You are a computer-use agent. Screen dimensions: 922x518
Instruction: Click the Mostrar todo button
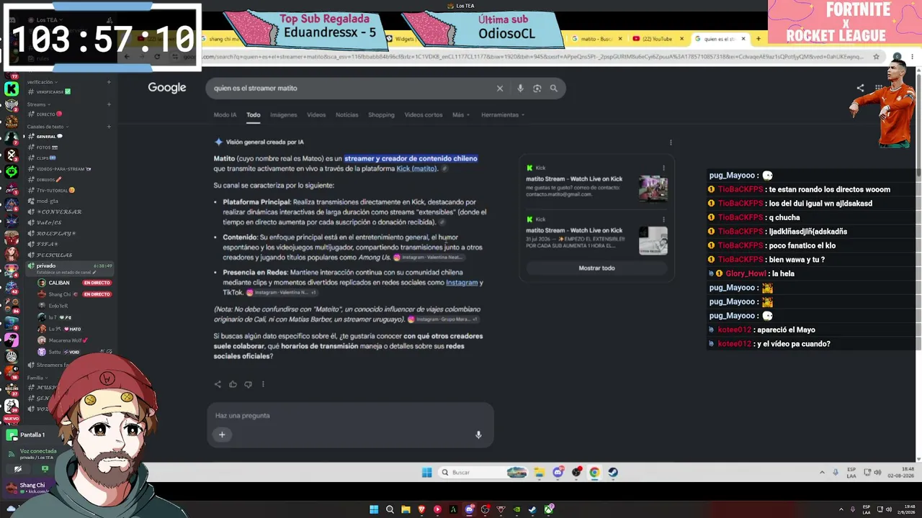click(x=596, y=268)
